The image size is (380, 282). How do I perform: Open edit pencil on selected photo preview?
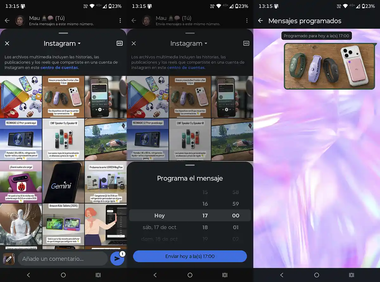coord(9,259)
